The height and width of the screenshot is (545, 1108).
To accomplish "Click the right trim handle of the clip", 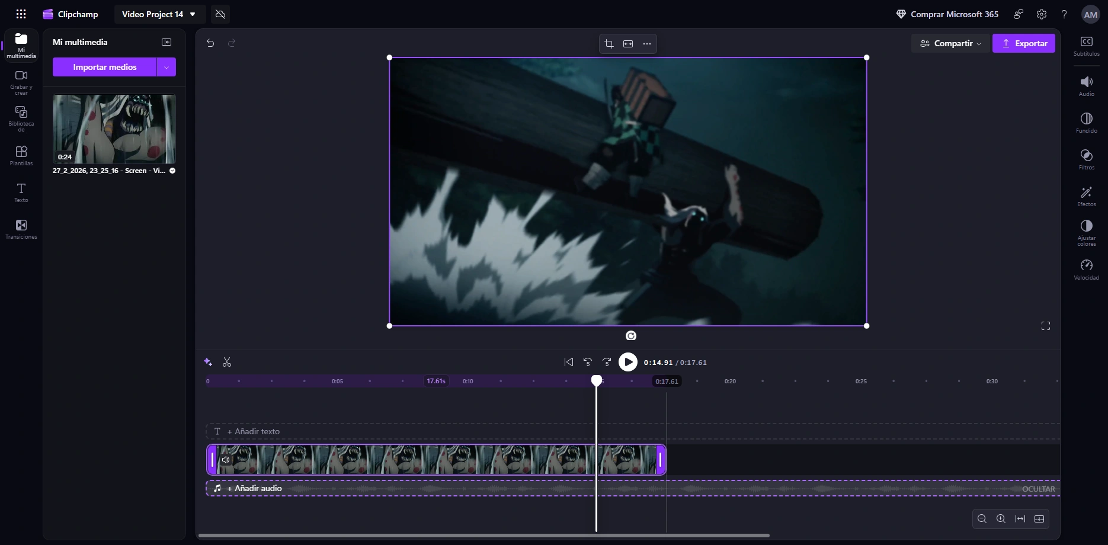I will pos(660,460).
